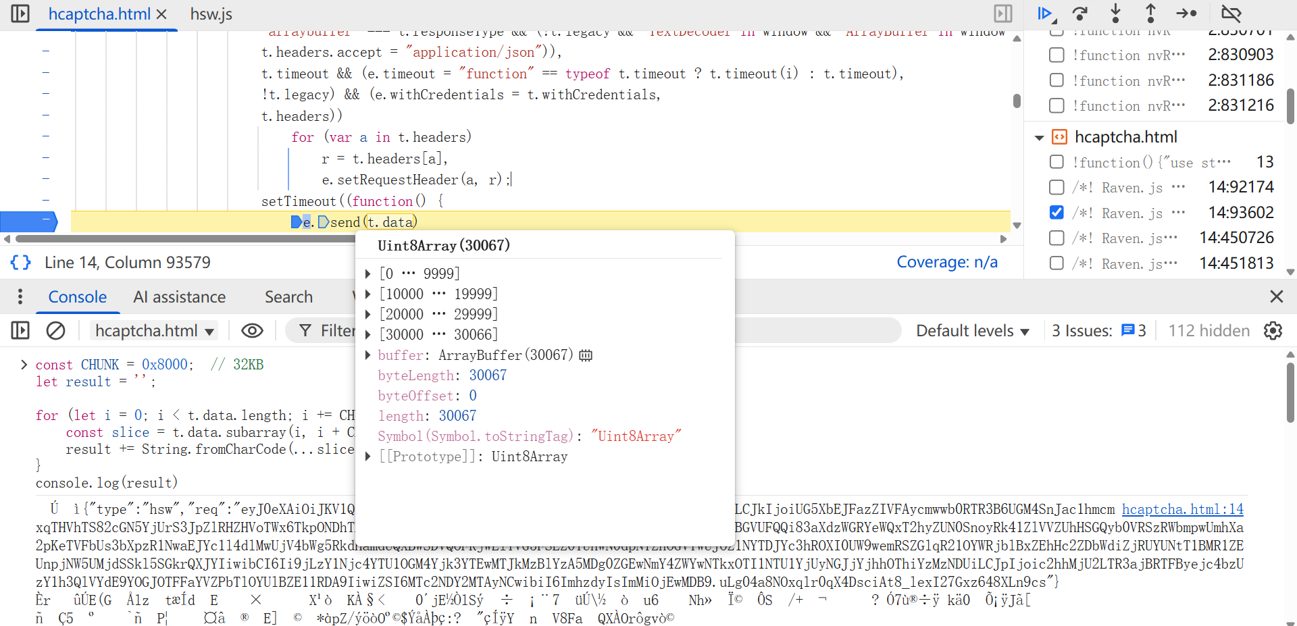1297x626 pixels.
Task: Open the hcaptcha.html:14 source link
Action: tap(1182, 509)
